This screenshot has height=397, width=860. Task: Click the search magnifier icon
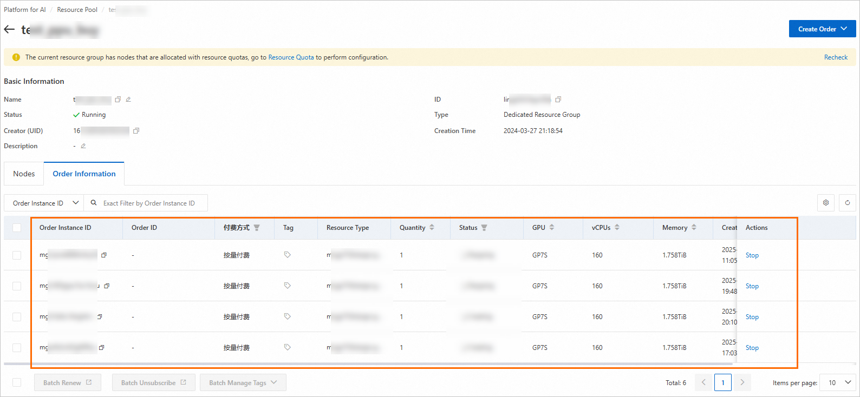click(94, 203)
